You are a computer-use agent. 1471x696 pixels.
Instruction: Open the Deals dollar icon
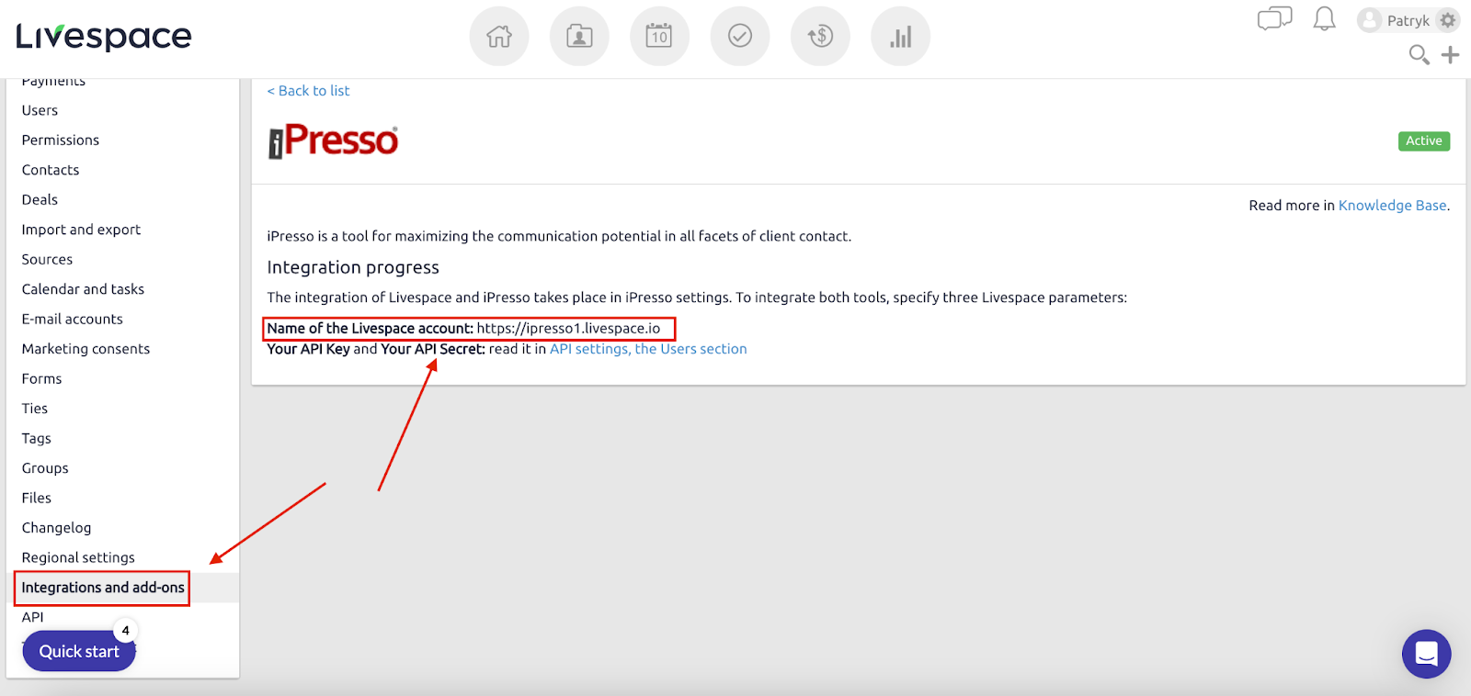pos(820,37)
